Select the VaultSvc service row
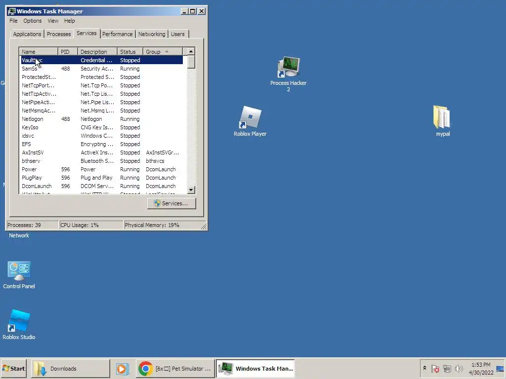Viewport: 506px width, 379px height. coord(102,60)
